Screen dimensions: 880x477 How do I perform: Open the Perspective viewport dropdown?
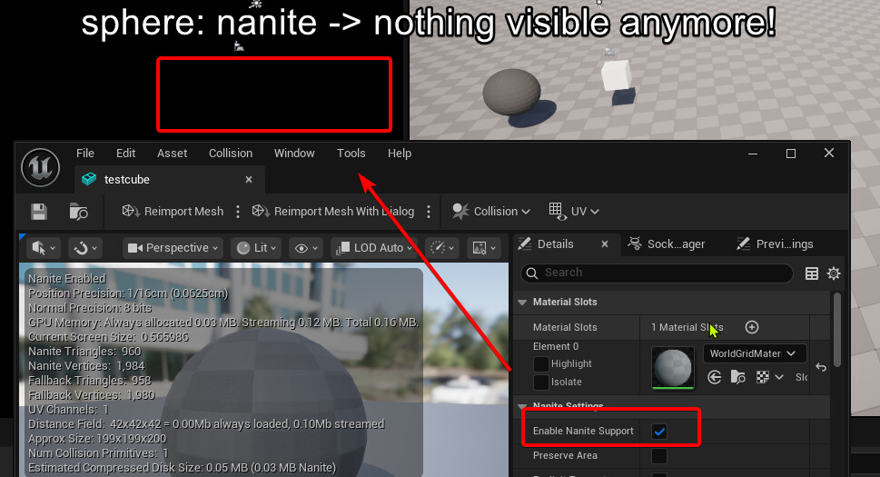point(173,248)
